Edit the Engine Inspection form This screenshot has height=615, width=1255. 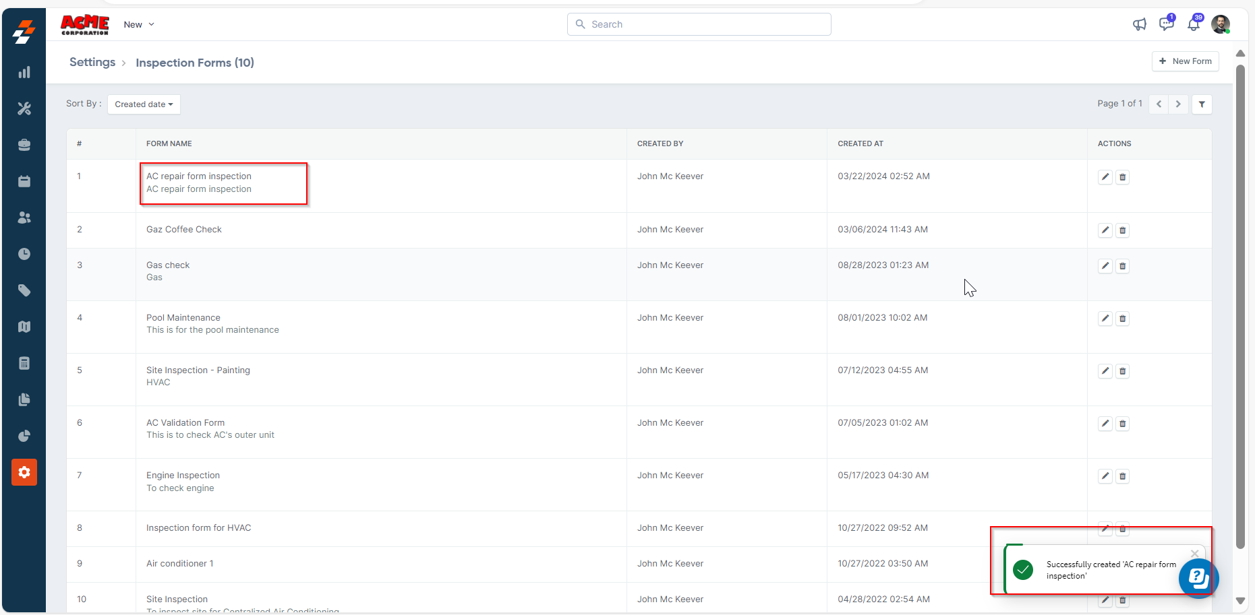click(x=1105, y=476)
